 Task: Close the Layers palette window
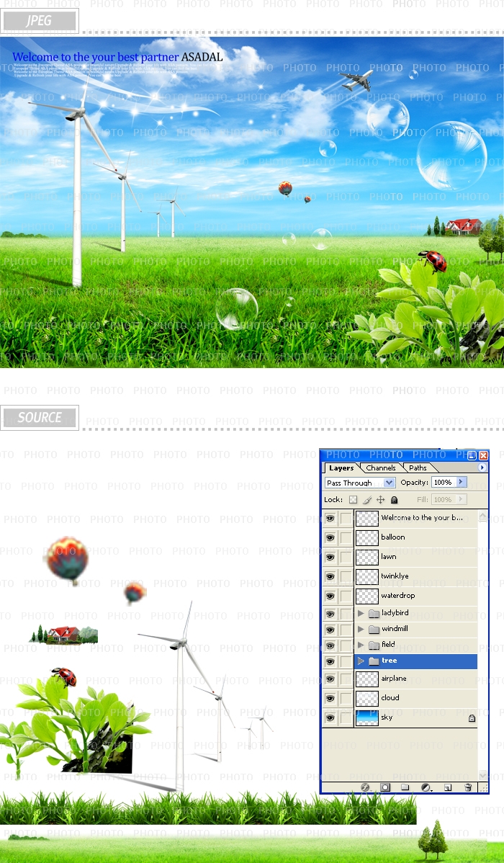483,456
